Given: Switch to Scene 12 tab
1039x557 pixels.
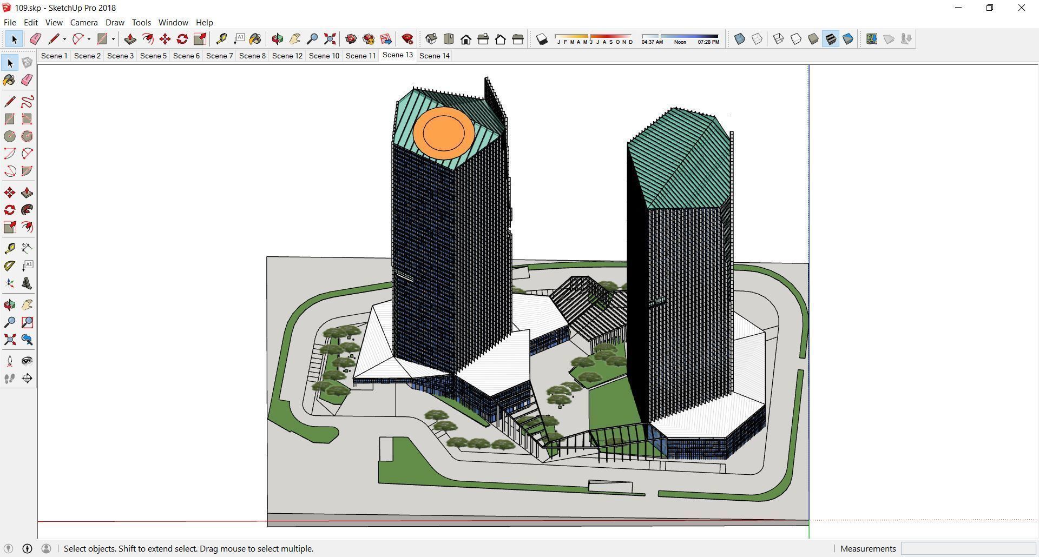Looking at the screenshot, I should click(x=287, y=56).
